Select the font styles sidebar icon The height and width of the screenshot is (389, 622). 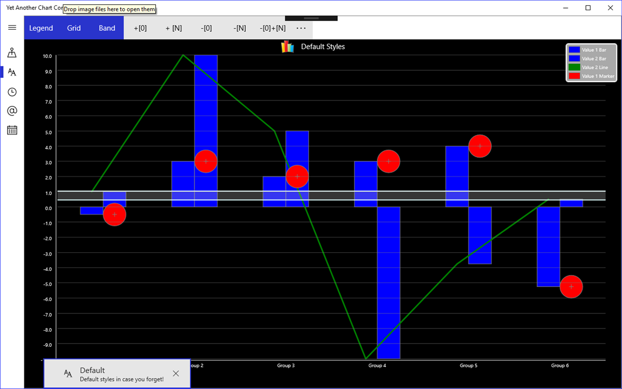click(12, 72)
